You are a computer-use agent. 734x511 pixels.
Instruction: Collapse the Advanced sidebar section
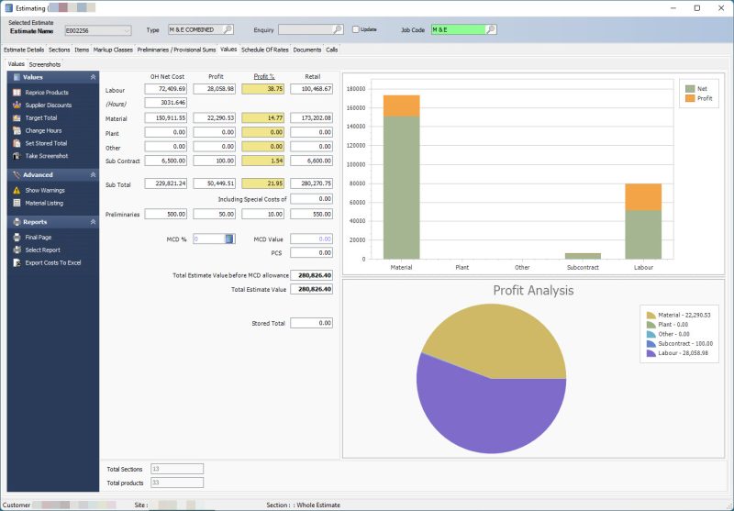[92, 174]
